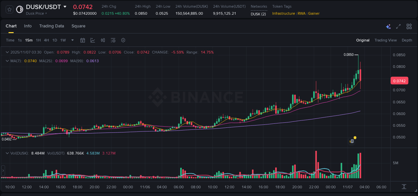Click the Infrastructure token tag link
Image resolution: width=418 pixels, height=196 pixels.
tap(284, 14)
